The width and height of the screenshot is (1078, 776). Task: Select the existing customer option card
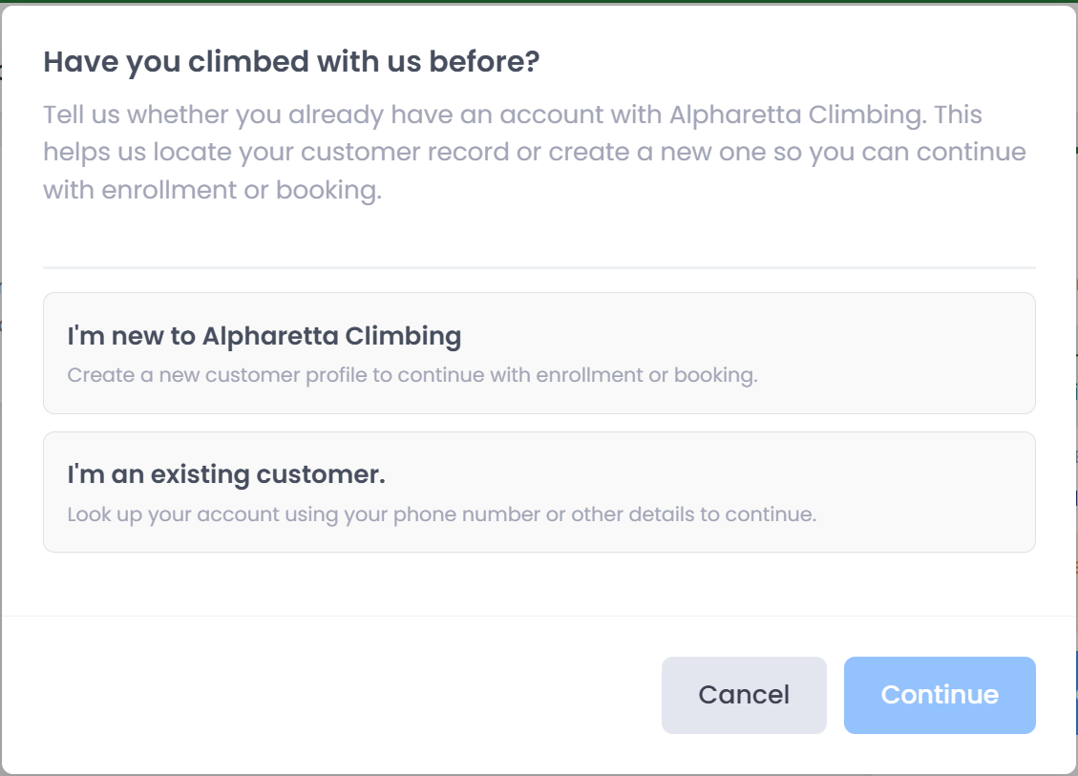pos(539,493)
